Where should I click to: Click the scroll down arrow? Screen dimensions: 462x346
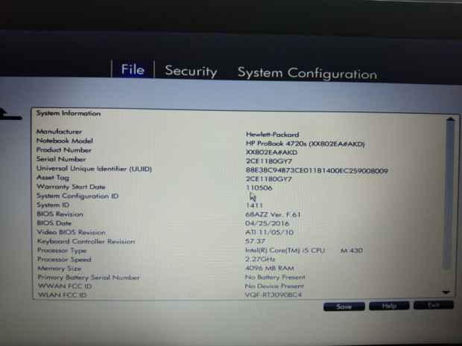click(449, 292)
